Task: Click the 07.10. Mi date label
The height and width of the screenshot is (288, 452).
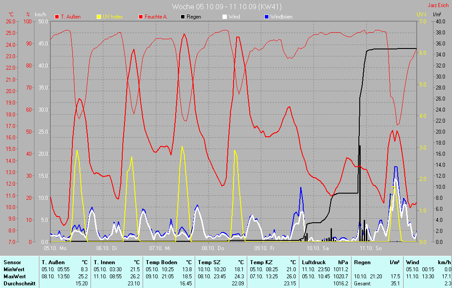Action: click(x=160, y=248)
